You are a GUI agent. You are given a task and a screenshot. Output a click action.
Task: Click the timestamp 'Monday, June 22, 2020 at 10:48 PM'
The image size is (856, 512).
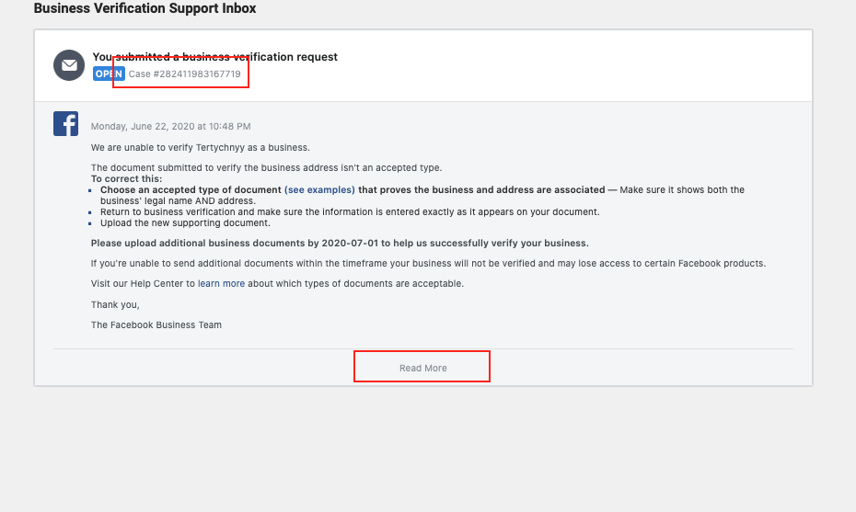pos(171,127)
